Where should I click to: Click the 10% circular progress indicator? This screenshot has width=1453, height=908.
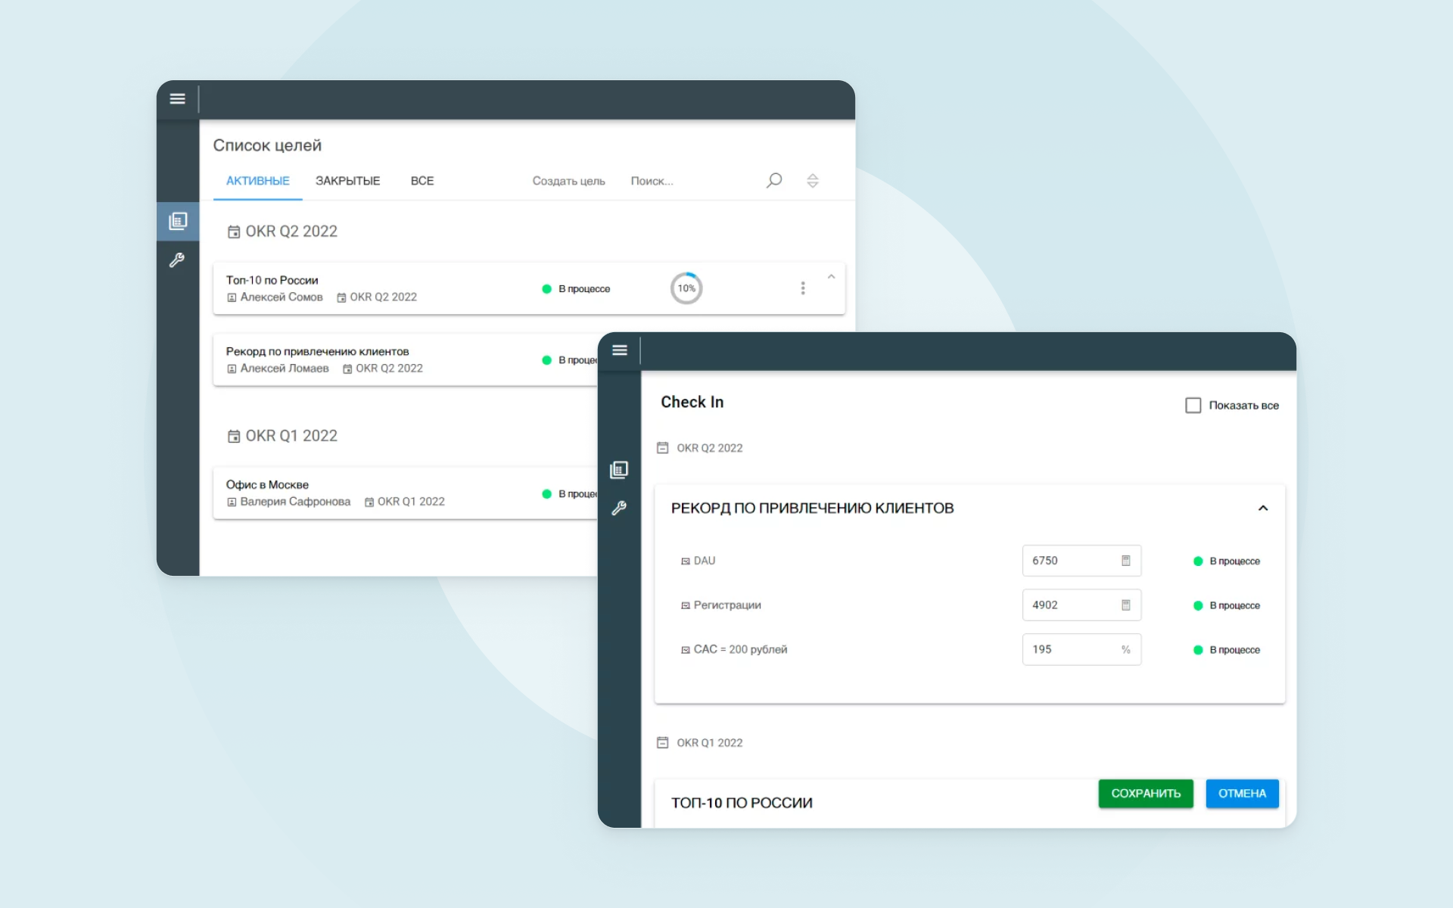tap(686, 288)
